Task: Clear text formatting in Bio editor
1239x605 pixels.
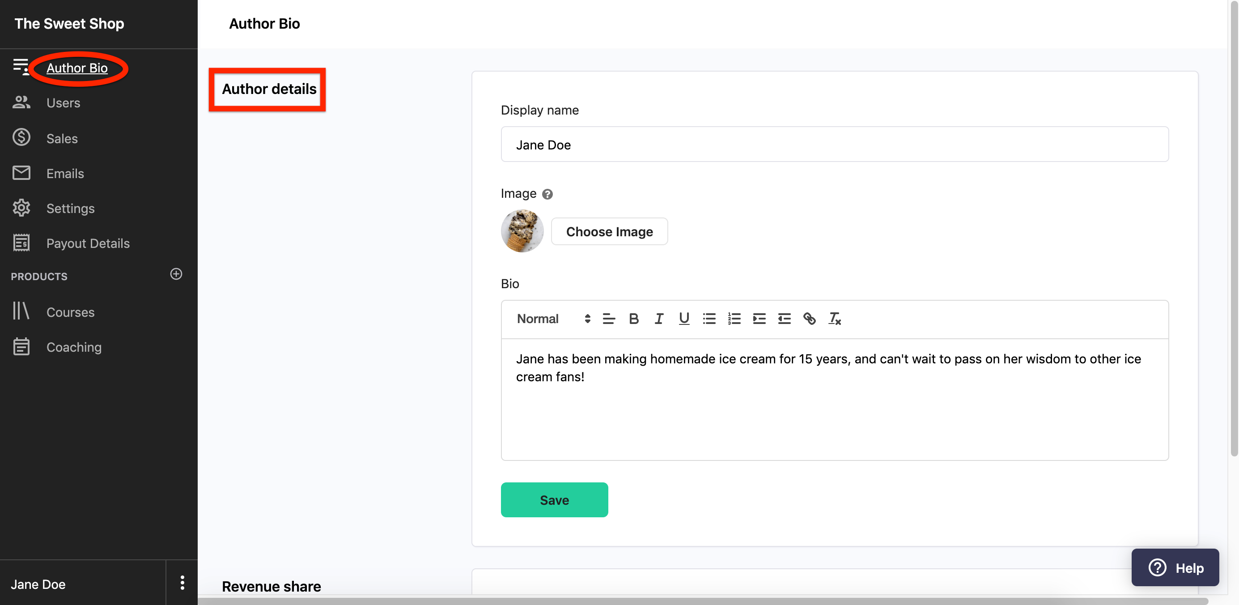Action: click(x=835, y=319)
